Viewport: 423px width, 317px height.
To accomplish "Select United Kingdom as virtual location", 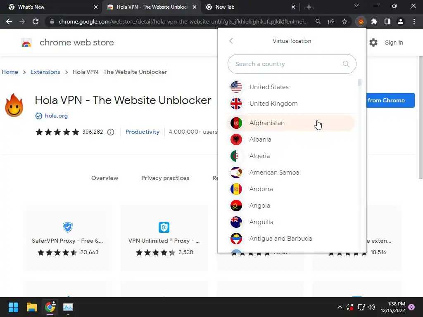I will pos(290,104).
